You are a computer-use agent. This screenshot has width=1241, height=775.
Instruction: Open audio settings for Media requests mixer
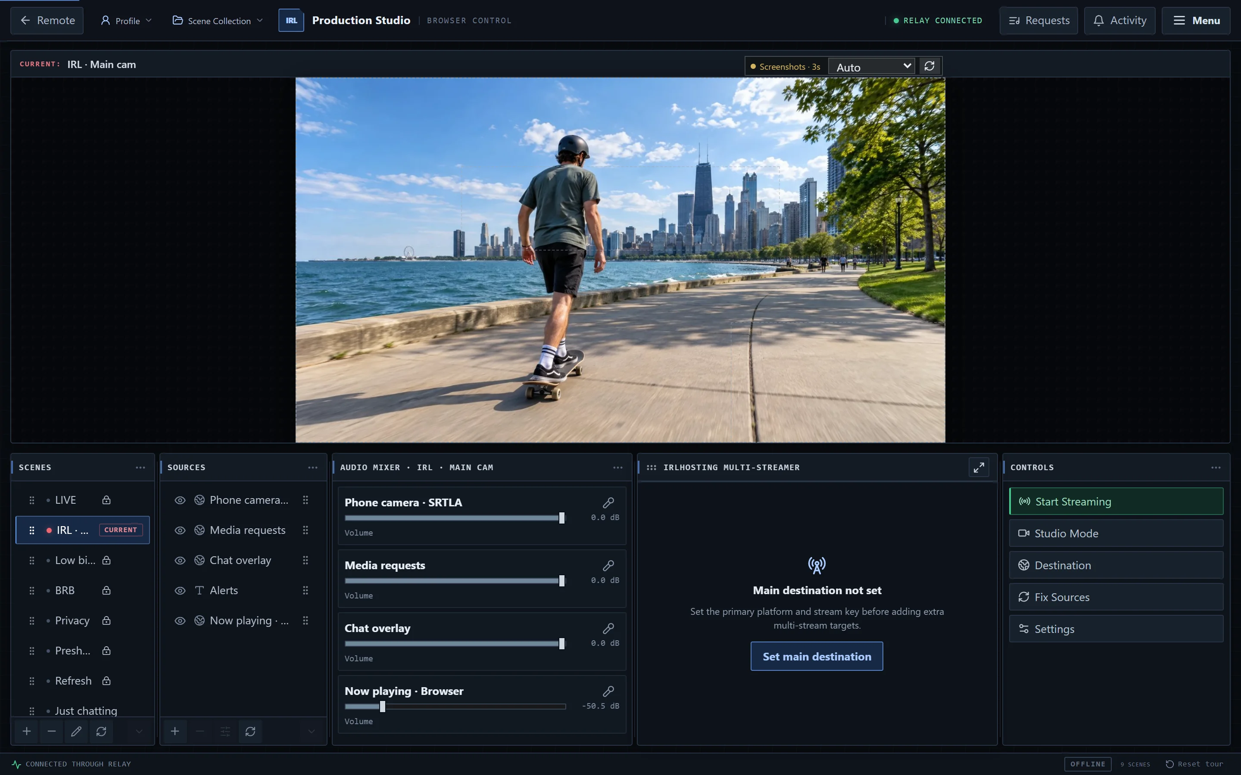[x=608, y=565]
